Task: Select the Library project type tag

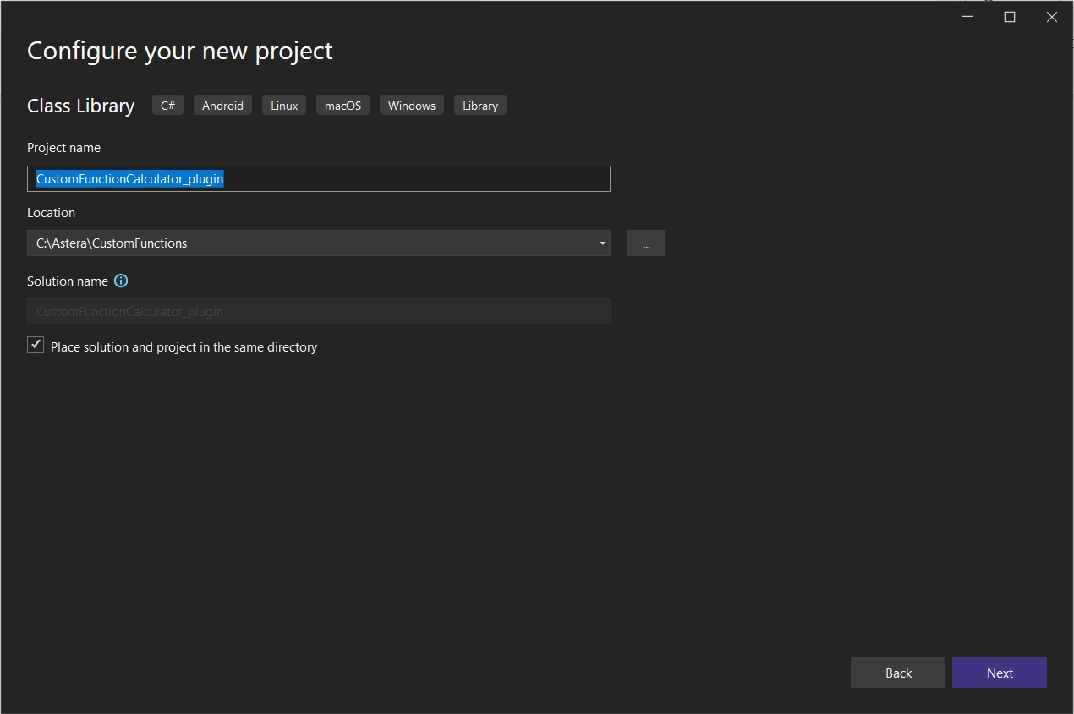Action: click(x=480, y=106)
